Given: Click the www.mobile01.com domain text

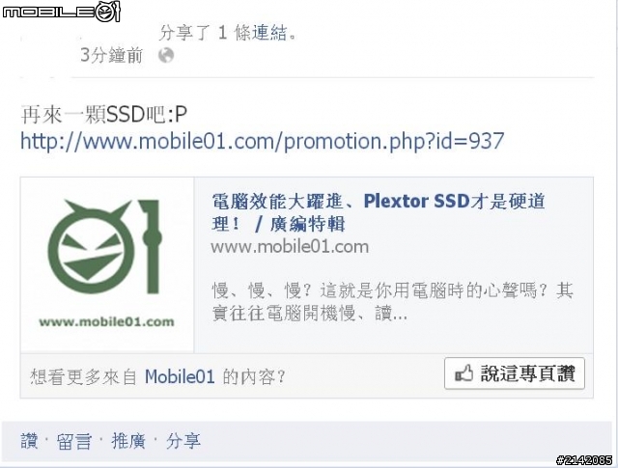Looking at the screenshot, I should point(290,247).
